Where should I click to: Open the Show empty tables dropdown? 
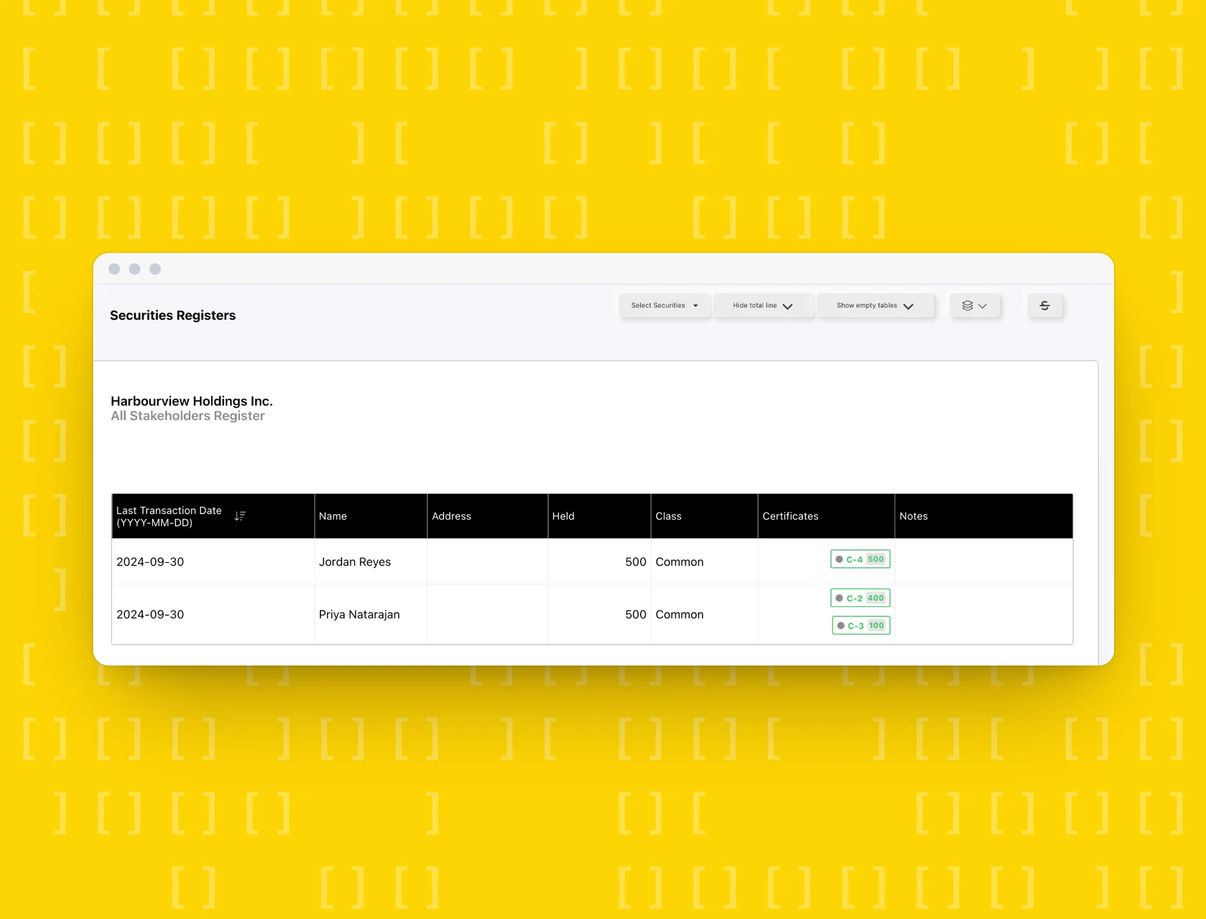click(x=875, y=306)
